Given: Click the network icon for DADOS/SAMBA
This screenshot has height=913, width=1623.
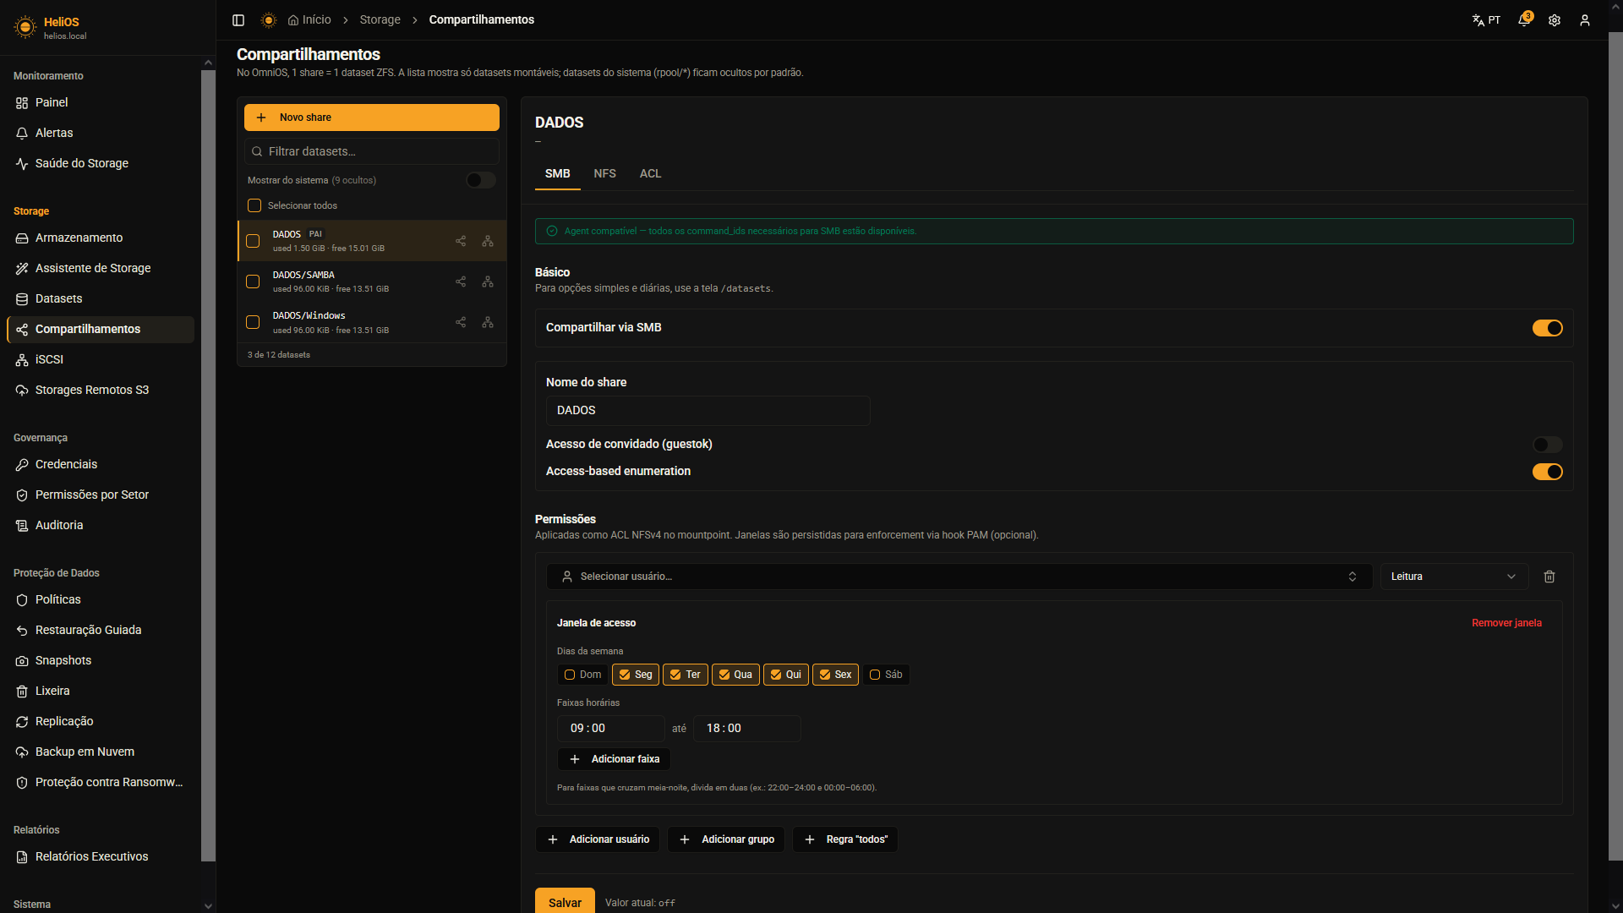Looking at the screenshot, I should (x=488, y=282).
